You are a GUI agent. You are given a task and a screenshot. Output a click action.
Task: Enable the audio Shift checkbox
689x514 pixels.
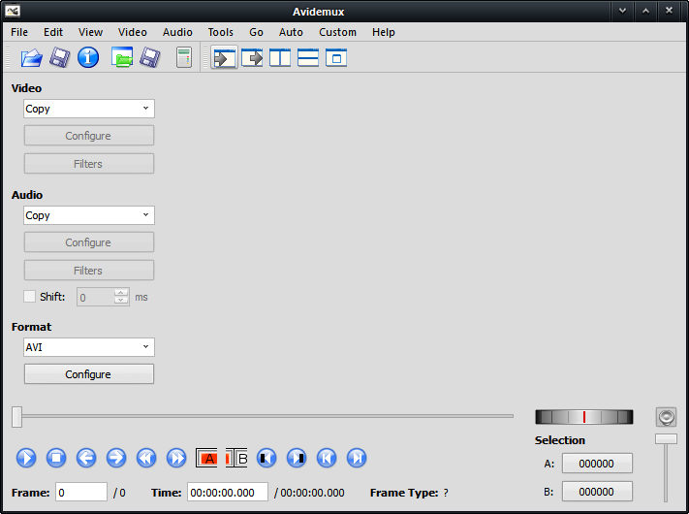(x=29, y=297)
